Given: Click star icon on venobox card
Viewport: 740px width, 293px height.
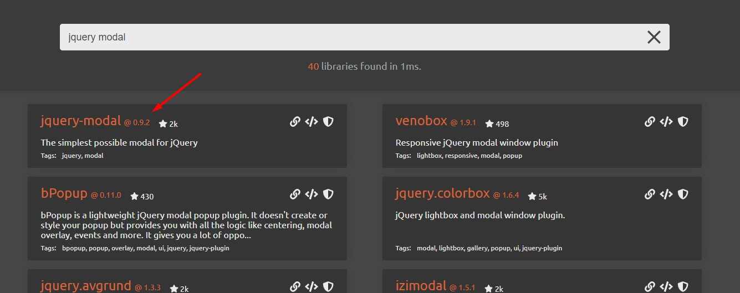Looking at the screenshot, I should coord(489,124).
